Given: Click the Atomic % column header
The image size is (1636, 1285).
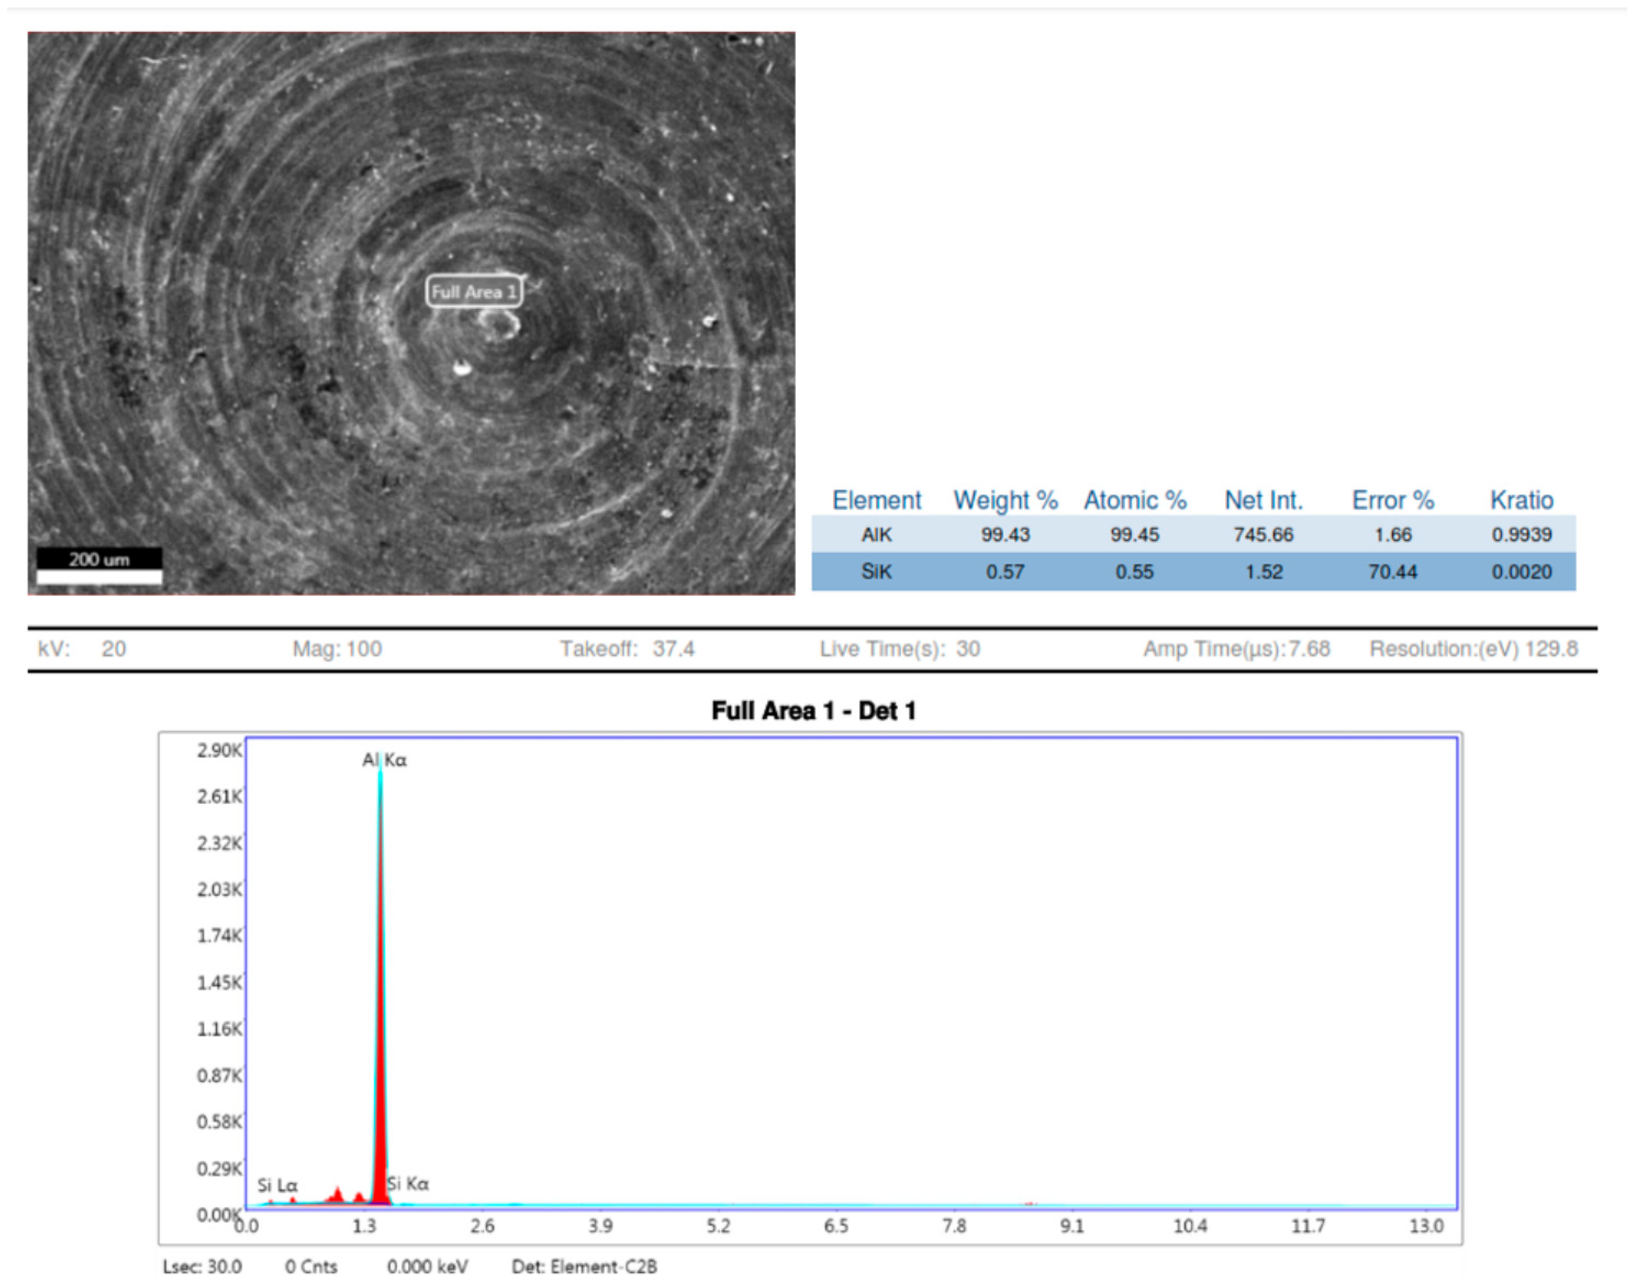Looking at the screenshot, I should pyautogui.click(x=1135, y=500).
